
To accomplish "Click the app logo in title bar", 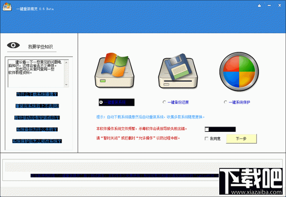I will pos(7,7).
